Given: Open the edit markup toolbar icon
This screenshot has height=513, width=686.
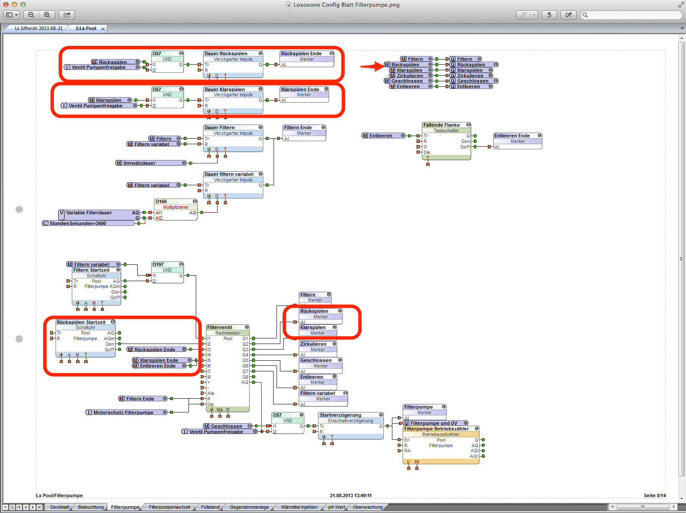Looking at the screenshot, I should (x=568, y=15).
